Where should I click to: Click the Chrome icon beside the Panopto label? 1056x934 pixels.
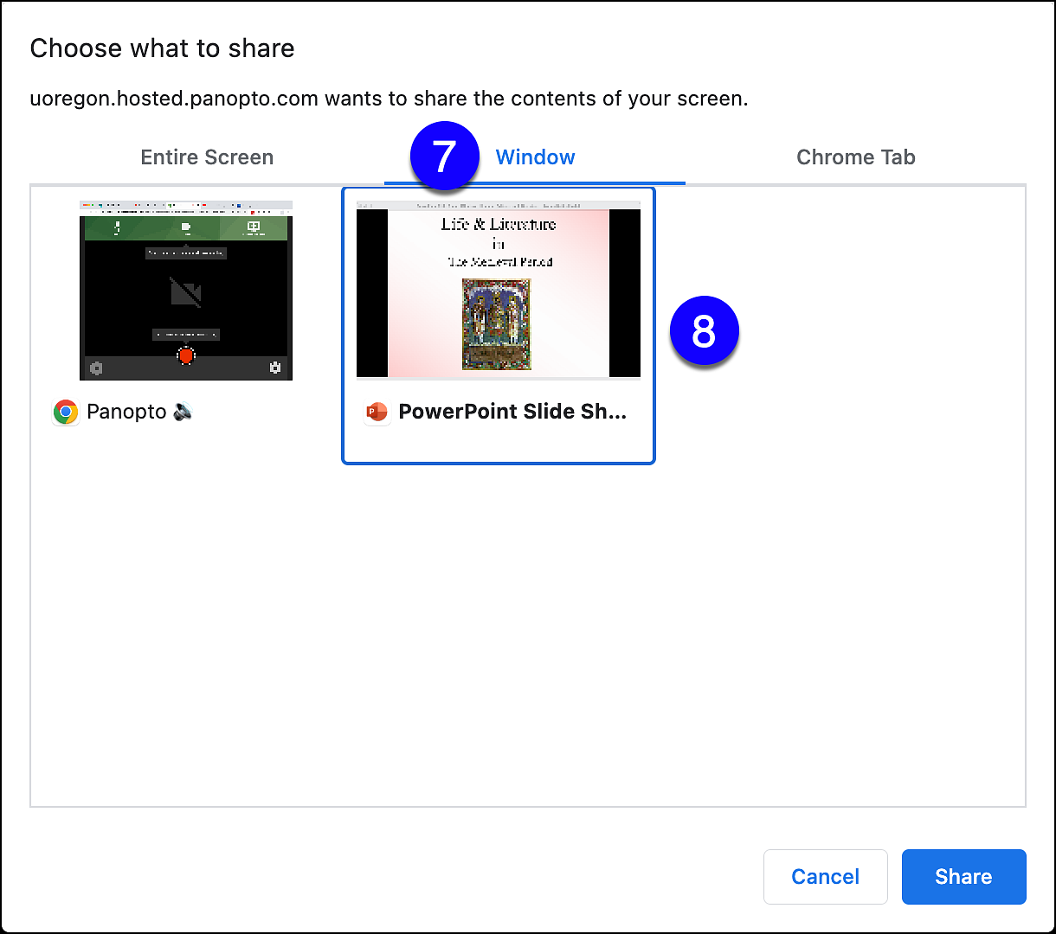pyautogui.click(x=65, y=412)
